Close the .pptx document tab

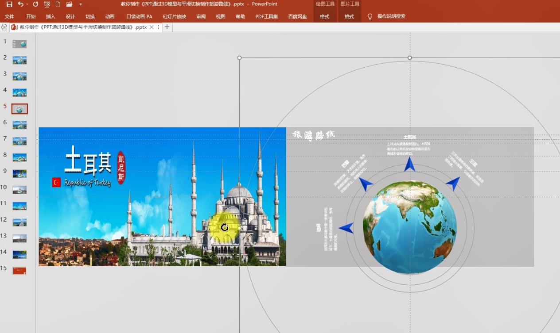pos(152,27)
